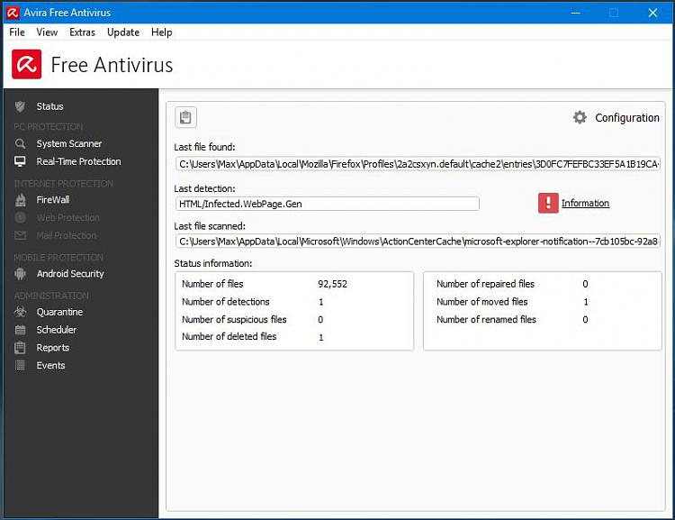Viewport: 675px width, 520px height.
Task: Open the File menu
Action: (x=17, y=32)
